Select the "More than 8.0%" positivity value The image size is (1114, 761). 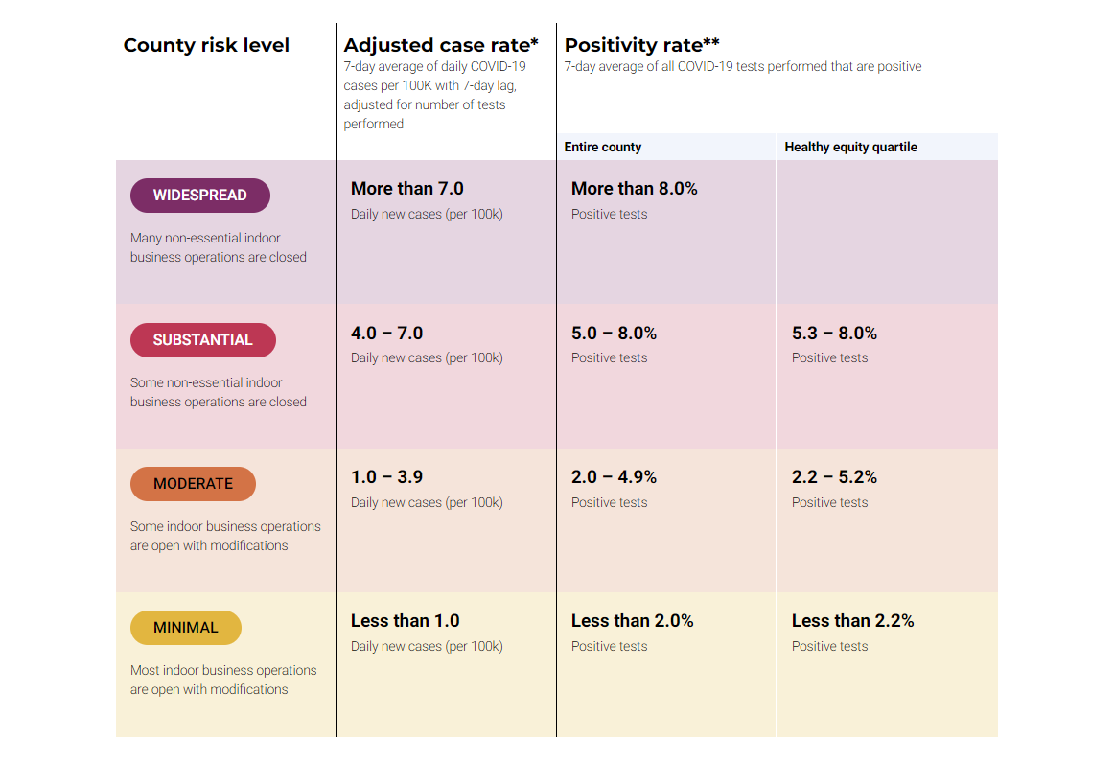pos(634,189)
